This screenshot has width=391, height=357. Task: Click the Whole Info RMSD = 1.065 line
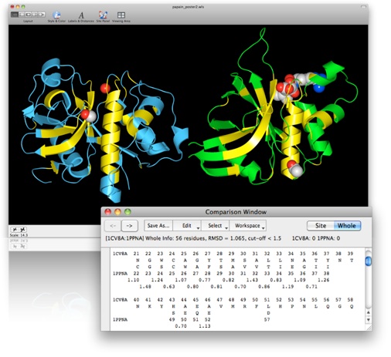[x=193, y=238]
